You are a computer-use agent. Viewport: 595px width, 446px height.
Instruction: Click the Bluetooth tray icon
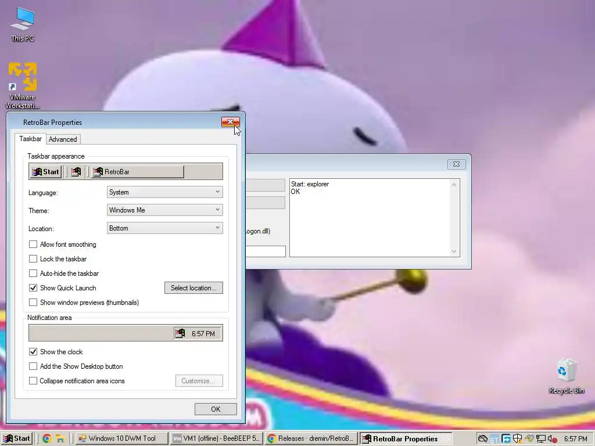click(494, 439)
